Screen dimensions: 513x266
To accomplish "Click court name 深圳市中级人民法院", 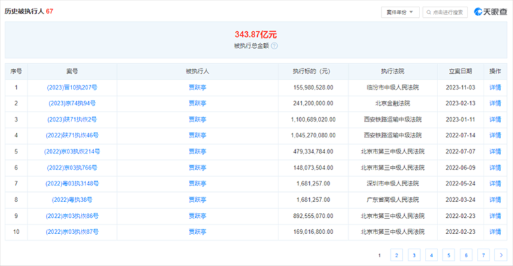I will tap(393, 184).
